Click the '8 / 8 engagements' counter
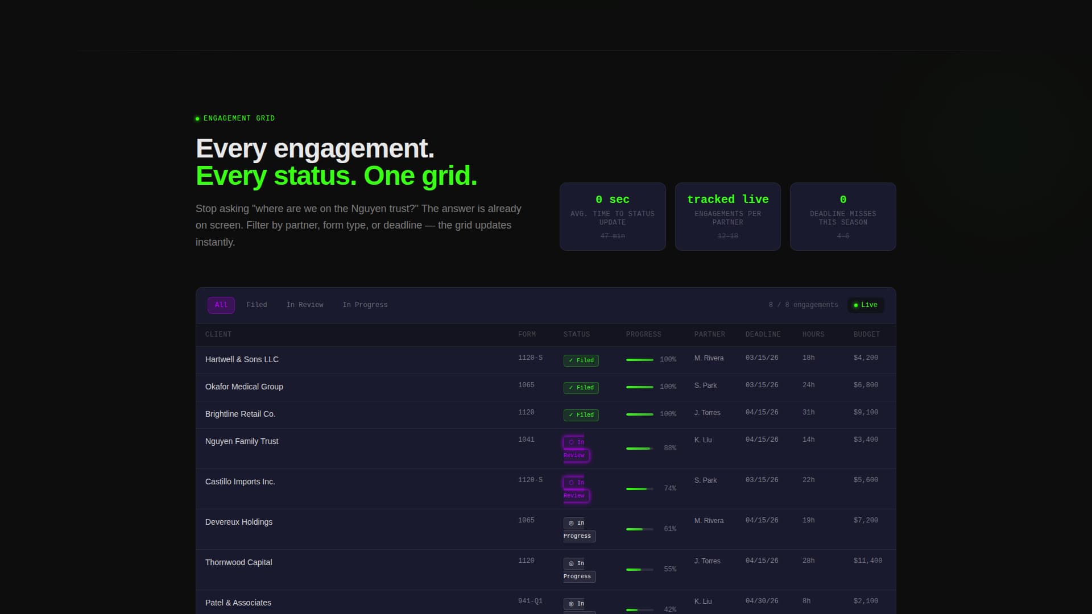1092x614 pixels. pos(803,305)
